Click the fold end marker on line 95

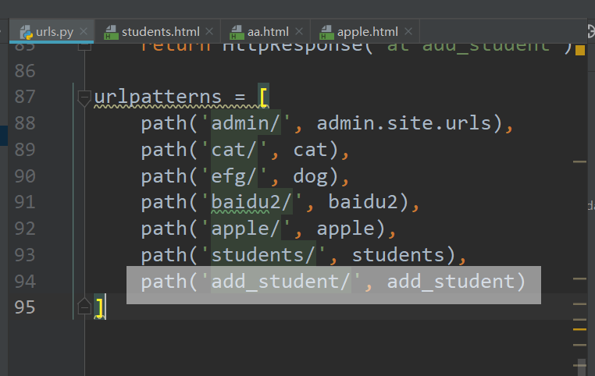(84, 307)
